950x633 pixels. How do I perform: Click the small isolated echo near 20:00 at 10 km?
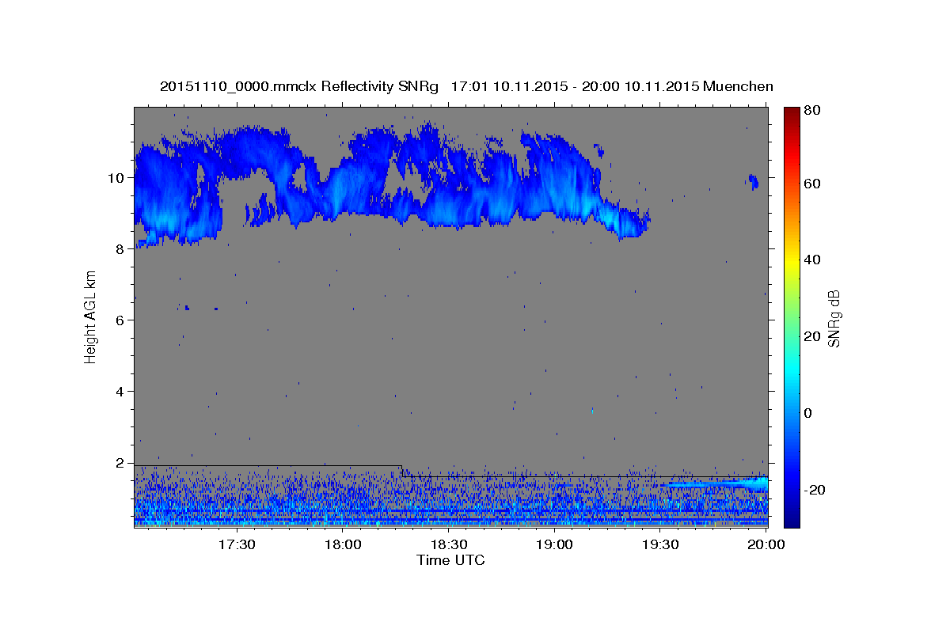tap(753, 182)
